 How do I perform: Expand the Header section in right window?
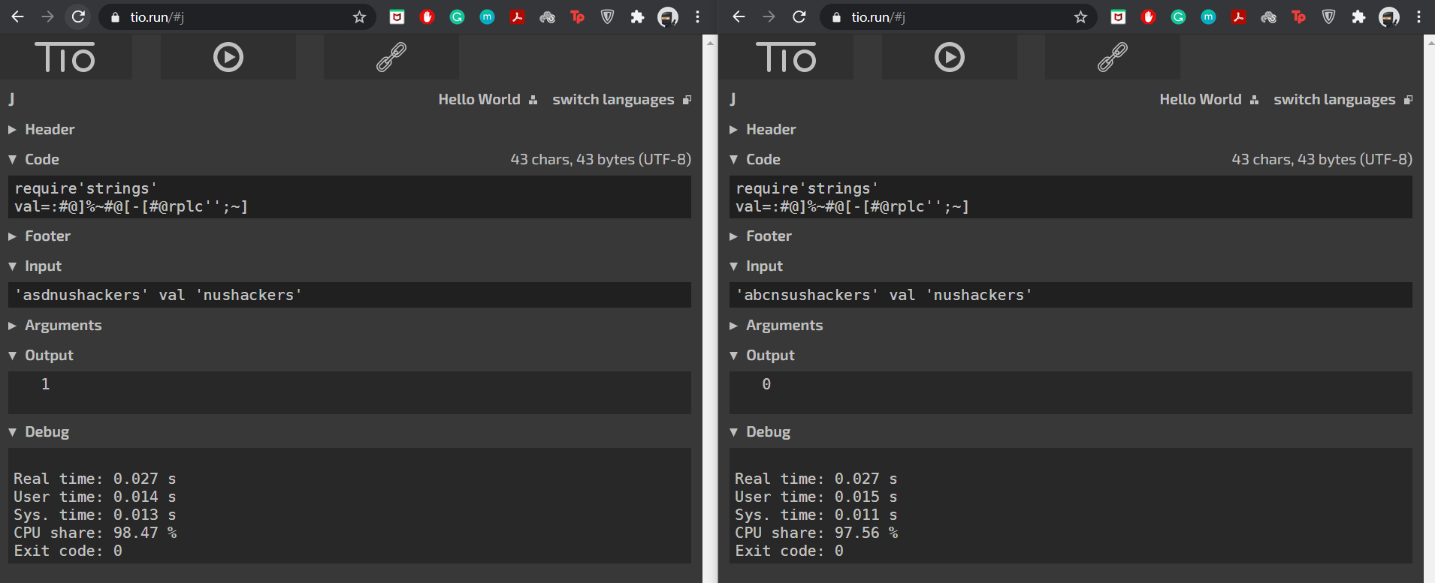[763, 129]
